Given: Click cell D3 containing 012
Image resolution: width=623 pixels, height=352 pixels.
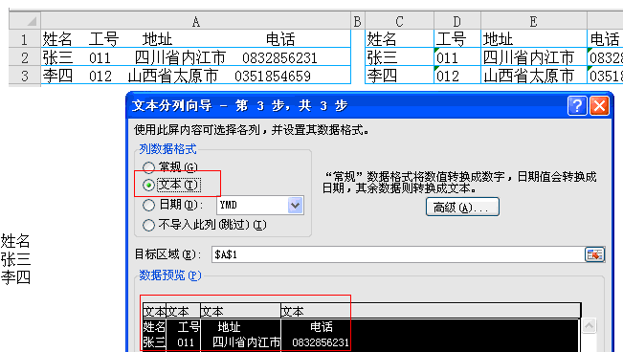Looking at the screenshot, I should tap(457, 75).
